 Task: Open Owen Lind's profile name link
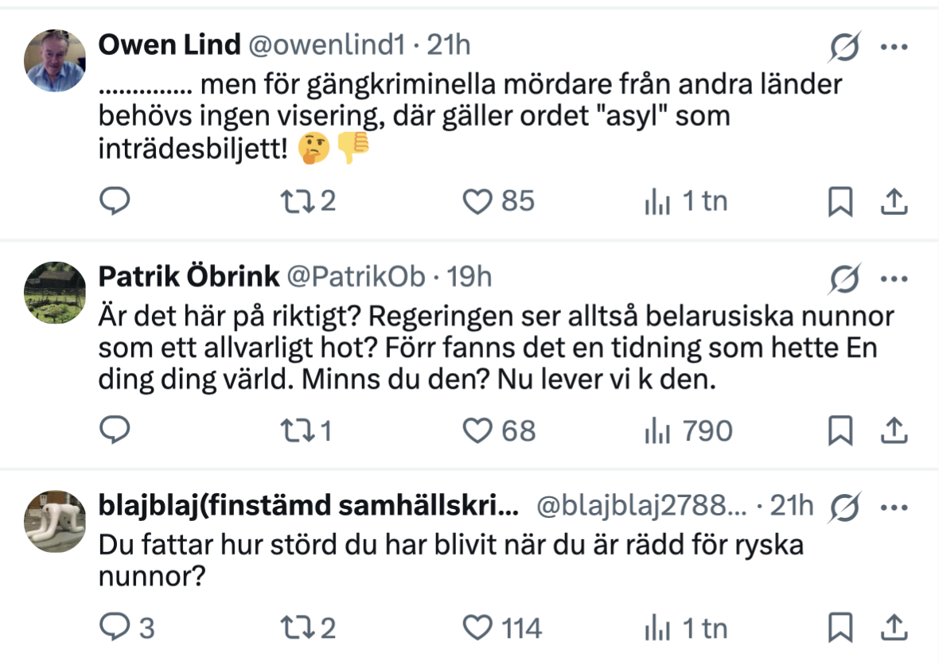(x=169, y=46)
